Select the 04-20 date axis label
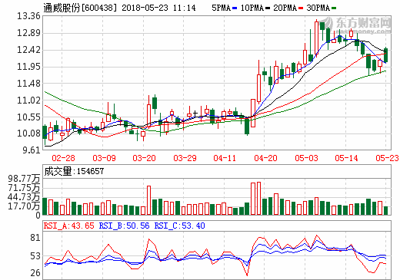 click(x=265, y=158)
